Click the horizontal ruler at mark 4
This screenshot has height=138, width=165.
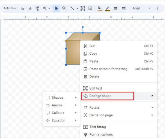(89, 18)
